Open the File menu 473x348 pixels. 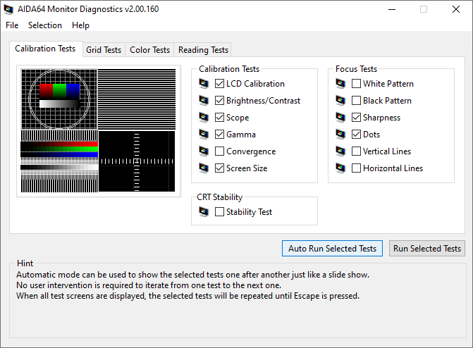point(12,25)
